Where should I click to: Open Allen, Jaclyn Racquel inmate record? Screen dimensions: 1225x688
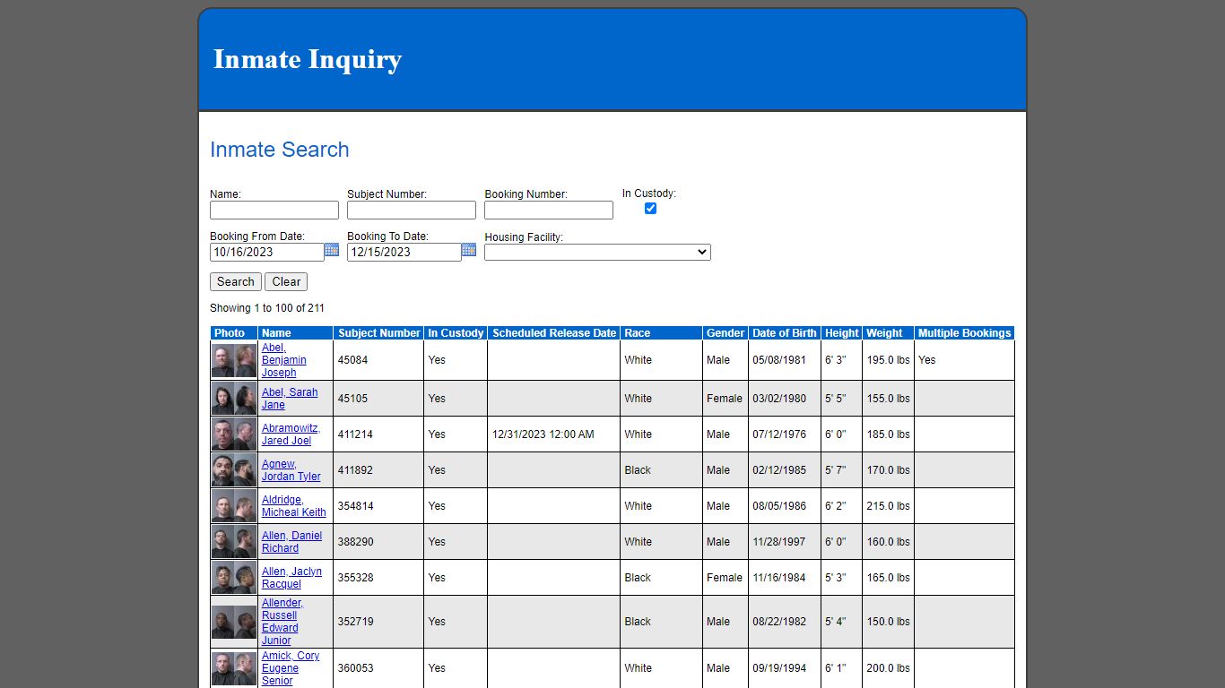291,578
